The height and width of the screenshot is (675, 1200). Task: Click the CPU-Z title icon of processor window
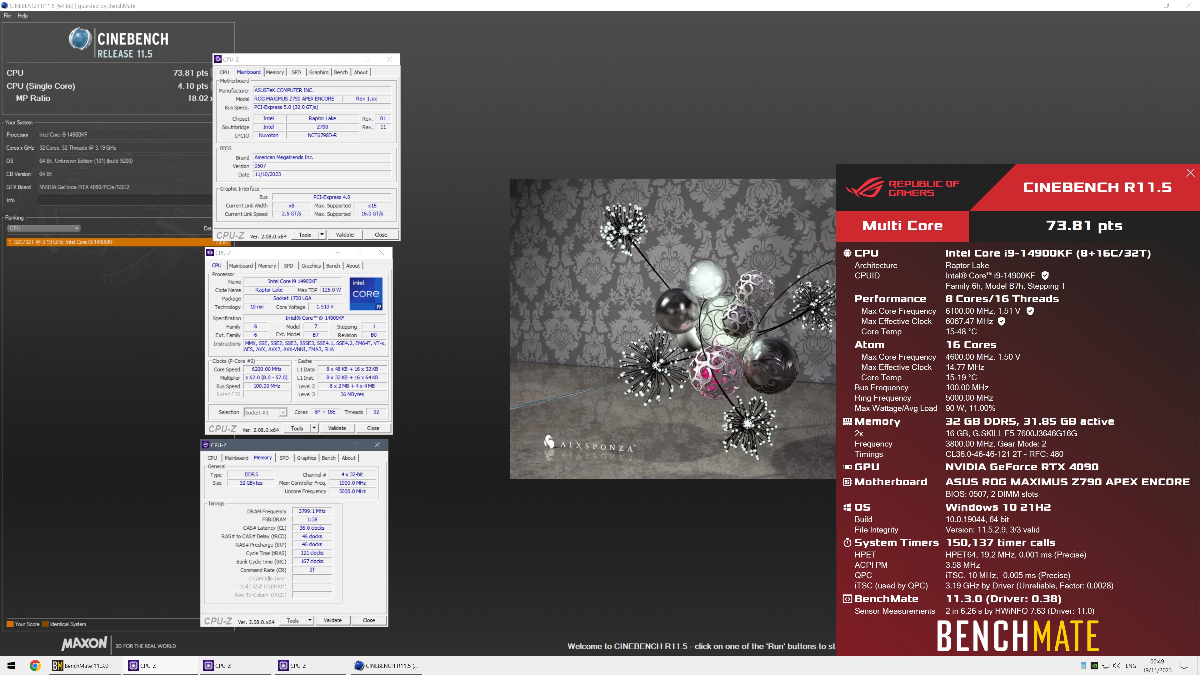[x=210, y=253]
